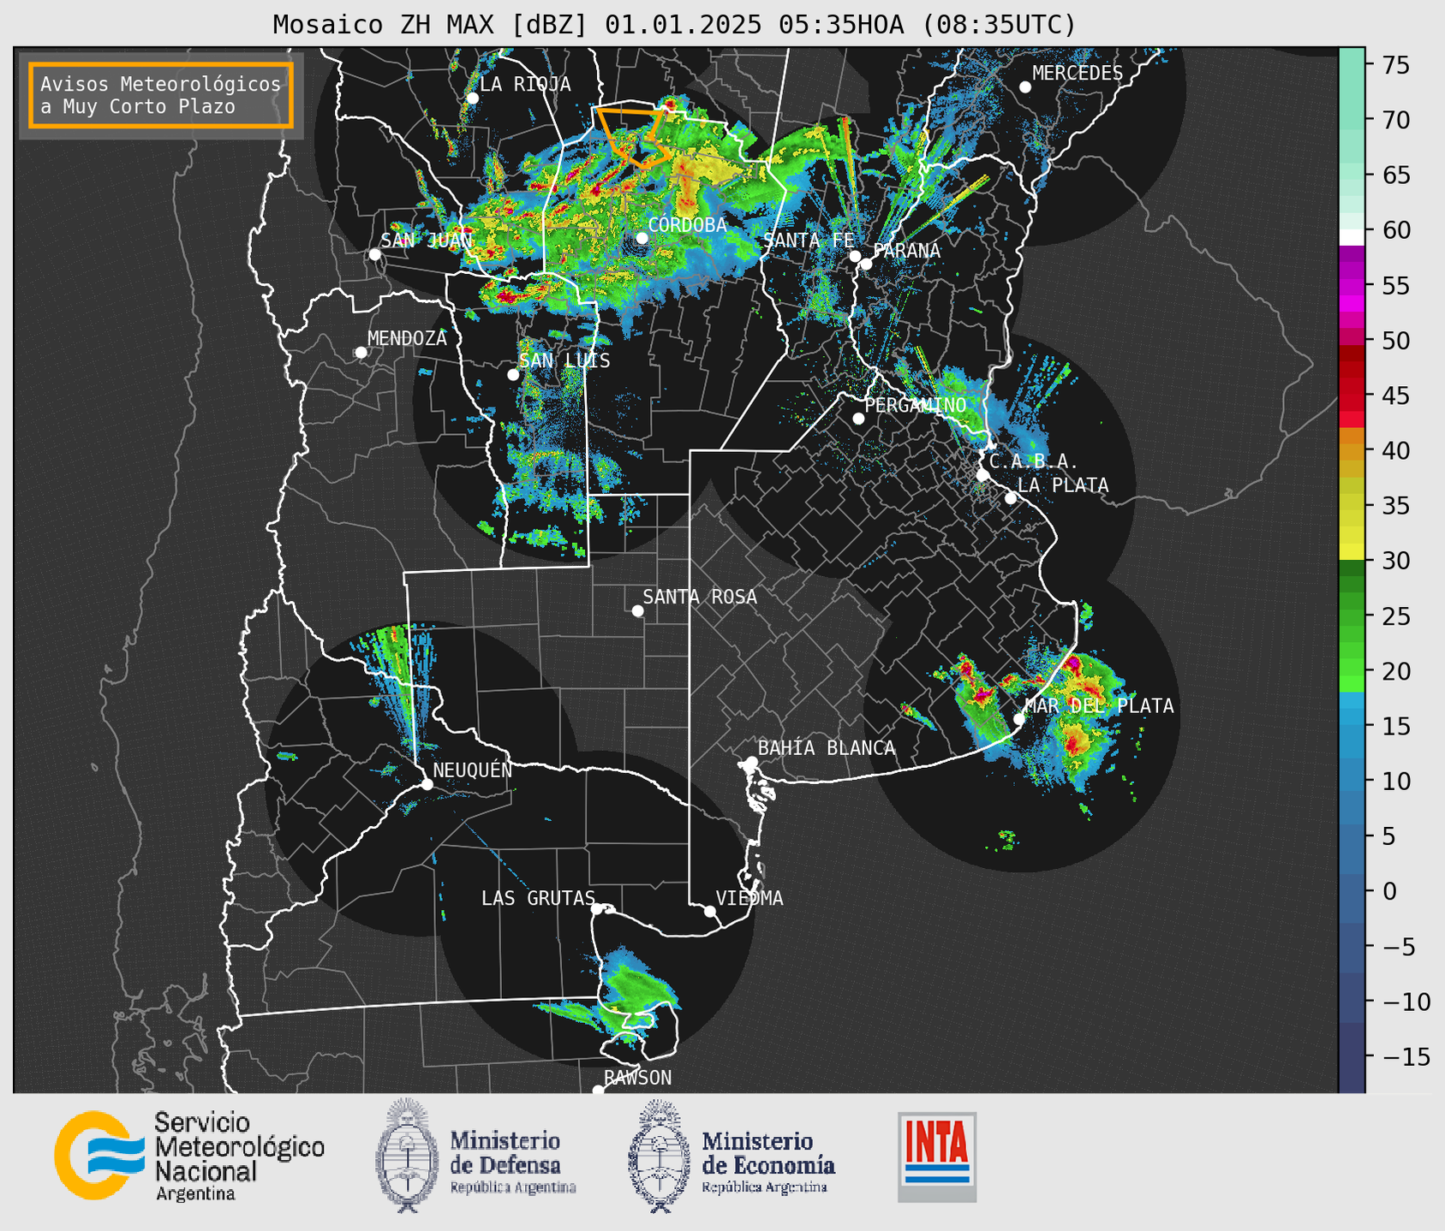1445x1231 pixels.
Task: Click the BAHÍA BLANCA label text
Action: pyautogui.click(x=827, y=748)
